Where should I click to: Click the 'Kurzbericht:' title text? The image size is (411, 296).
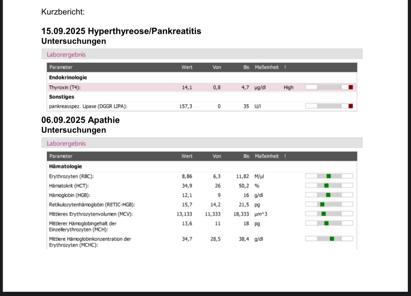pos(63,12)
